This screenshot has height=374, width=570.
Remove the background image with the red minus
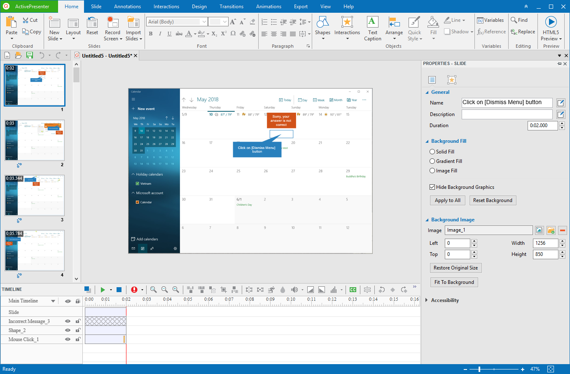tap(563, 230)
